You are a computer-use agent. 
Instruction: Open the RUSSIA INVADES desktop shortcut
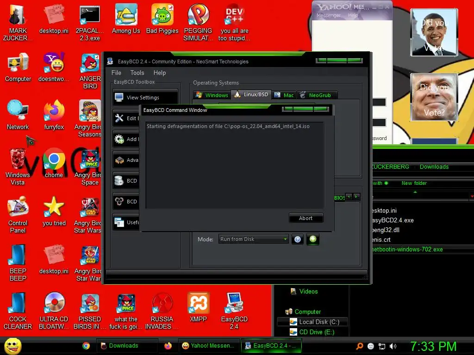coord(162,311)
